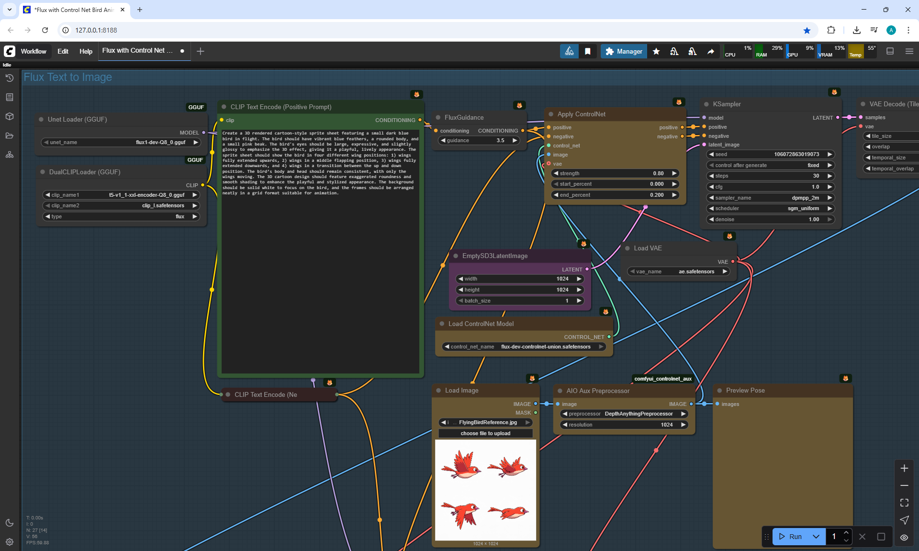Click the star favorites icon in toolbar
Viewport: 919px width, 551px height.
click(656, 51)
